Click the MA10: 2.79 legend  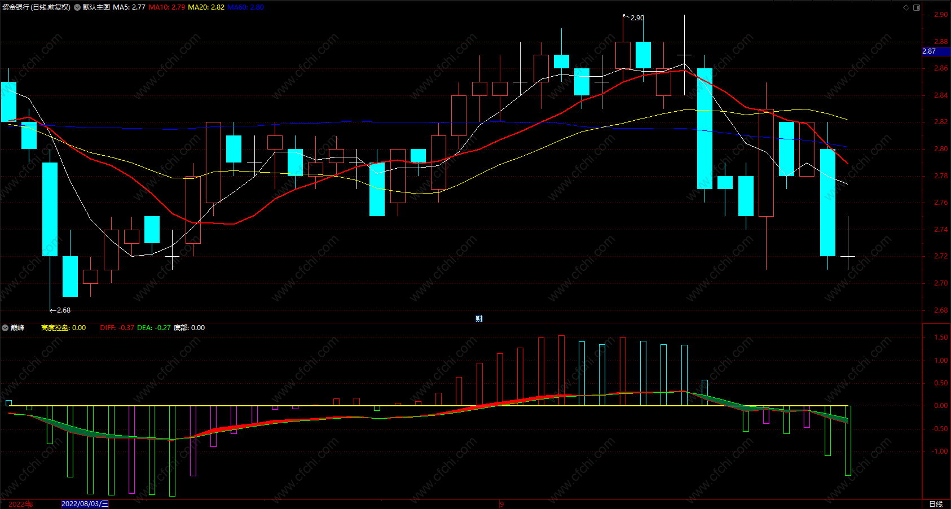167,7
